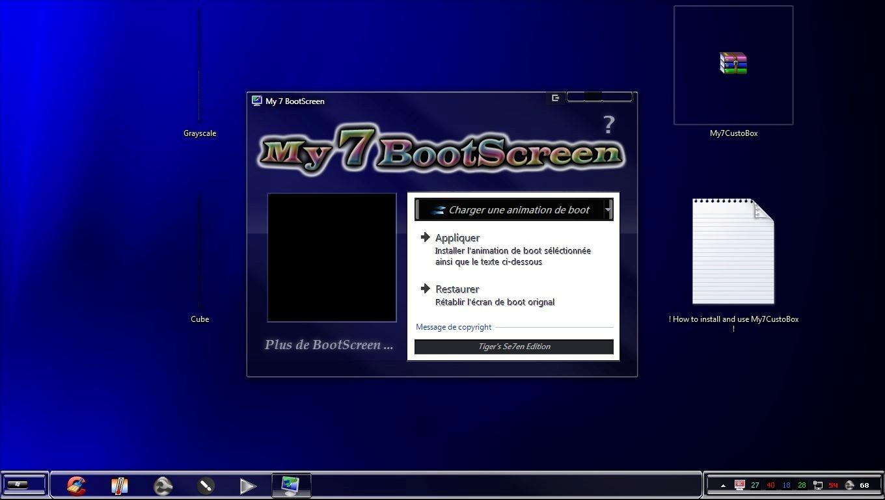
Task: Follow the Plus de BootScreen link
Action: coord(329,345)
